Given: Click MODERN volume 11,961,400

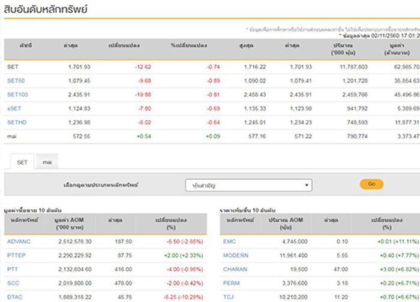Looking at the screenshot, I should [x=293, y=255].
